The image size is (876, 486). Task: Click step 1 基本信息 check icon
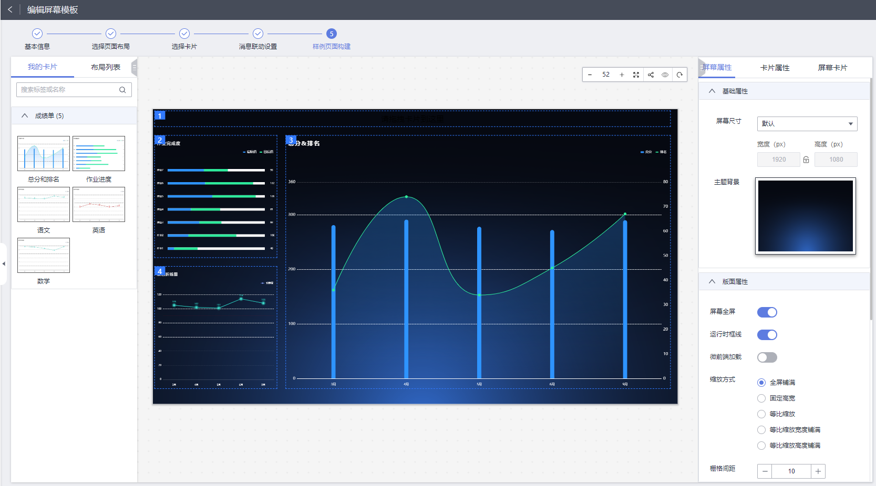pos(37,34)
